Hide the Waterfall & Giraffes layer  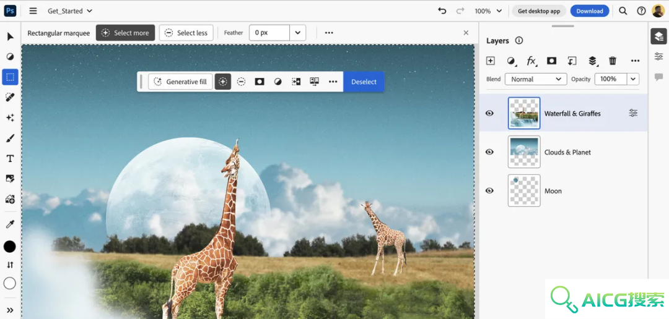(x=490, y=113)
